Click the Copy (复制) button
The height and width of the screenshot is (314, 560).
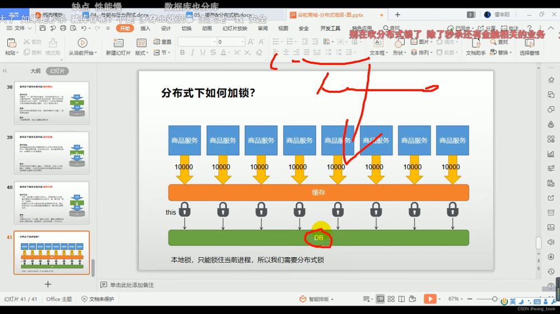click(32, 53)
